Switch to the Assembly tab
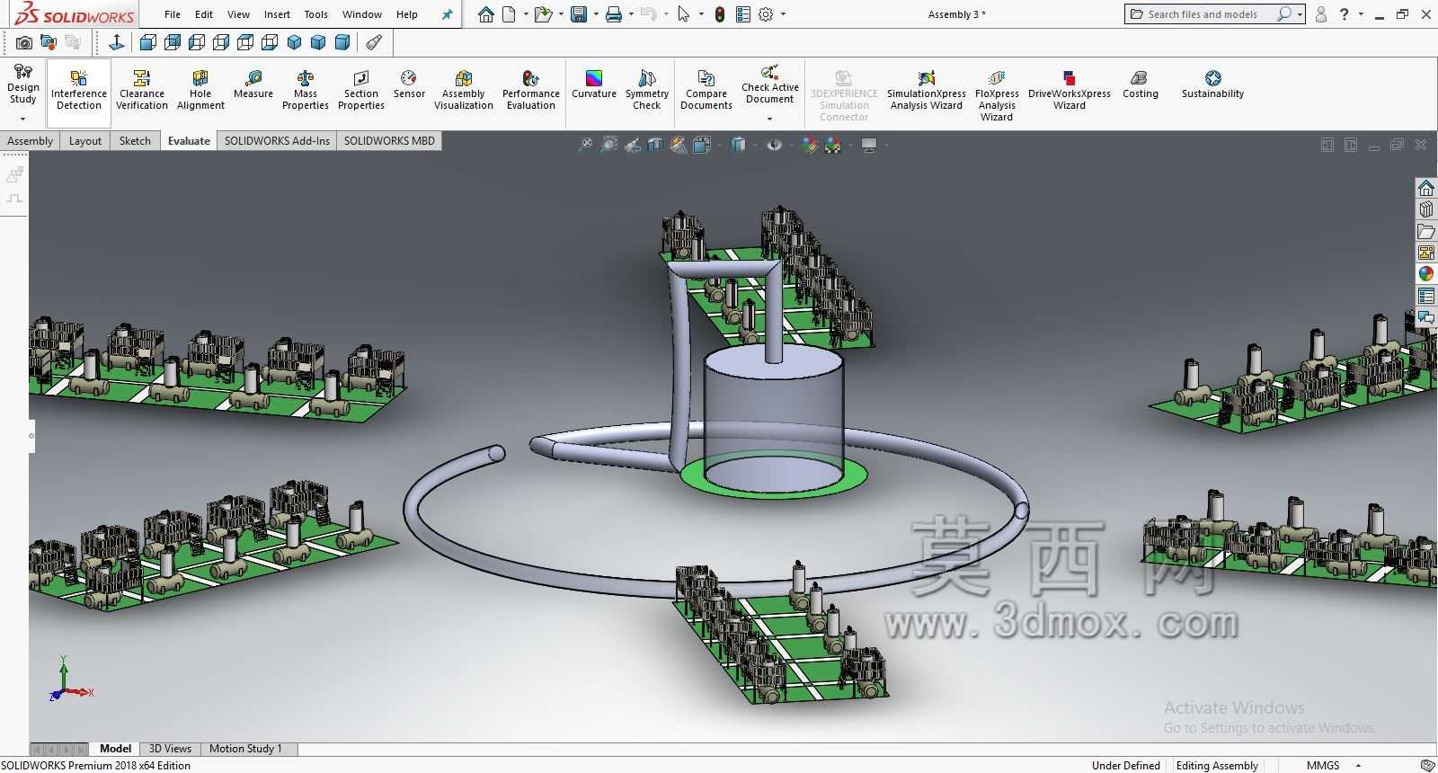This screenshot has height=773, width=1438. point(31,141)
